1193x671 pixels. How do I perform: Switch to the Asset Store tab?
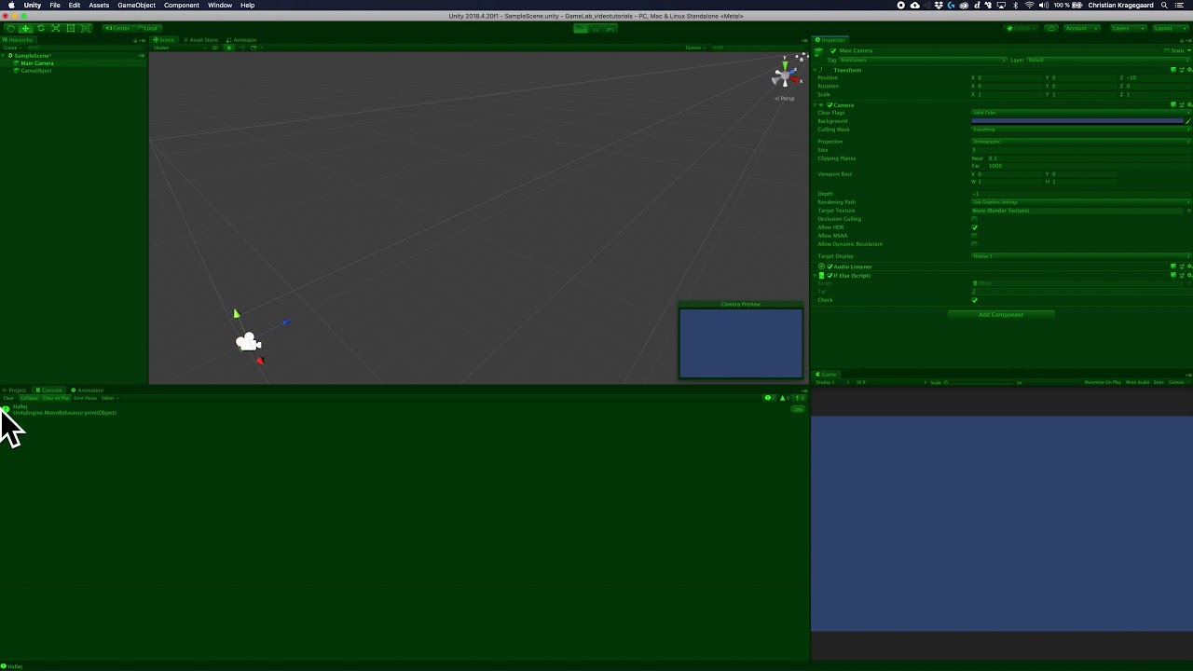[x=201, y=40]
